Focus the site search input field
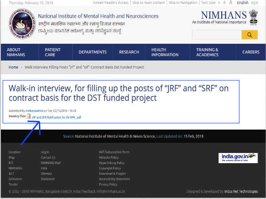The image size is (266, 199). (217, 34)
